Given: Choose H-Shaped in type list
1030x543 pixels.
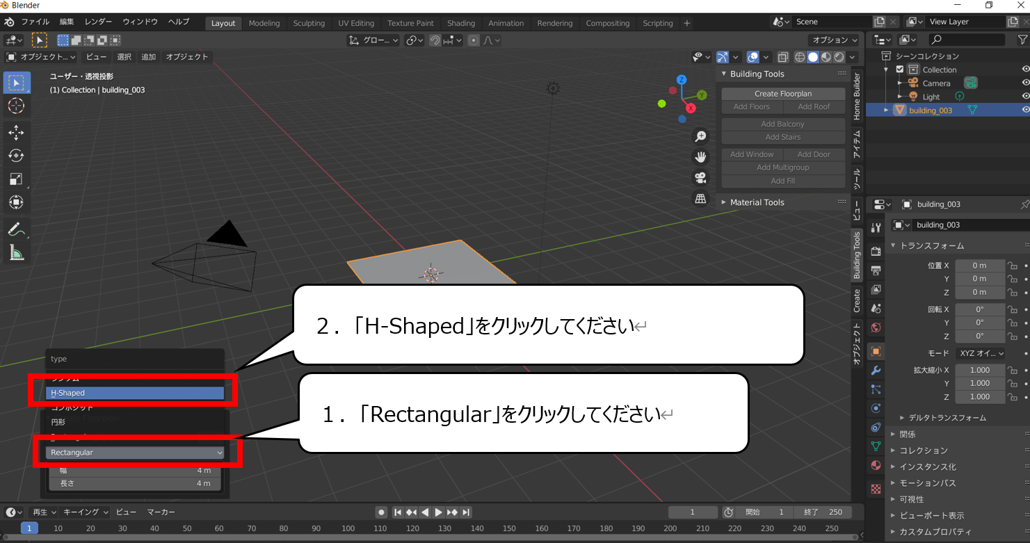Looking at the screenshot, I should [135, 393].
